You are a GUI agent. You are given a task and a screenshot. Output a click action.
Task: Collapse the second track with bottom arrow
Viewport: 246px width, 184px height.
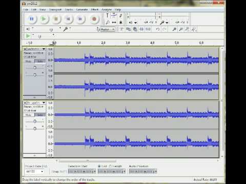coord(34,155)
